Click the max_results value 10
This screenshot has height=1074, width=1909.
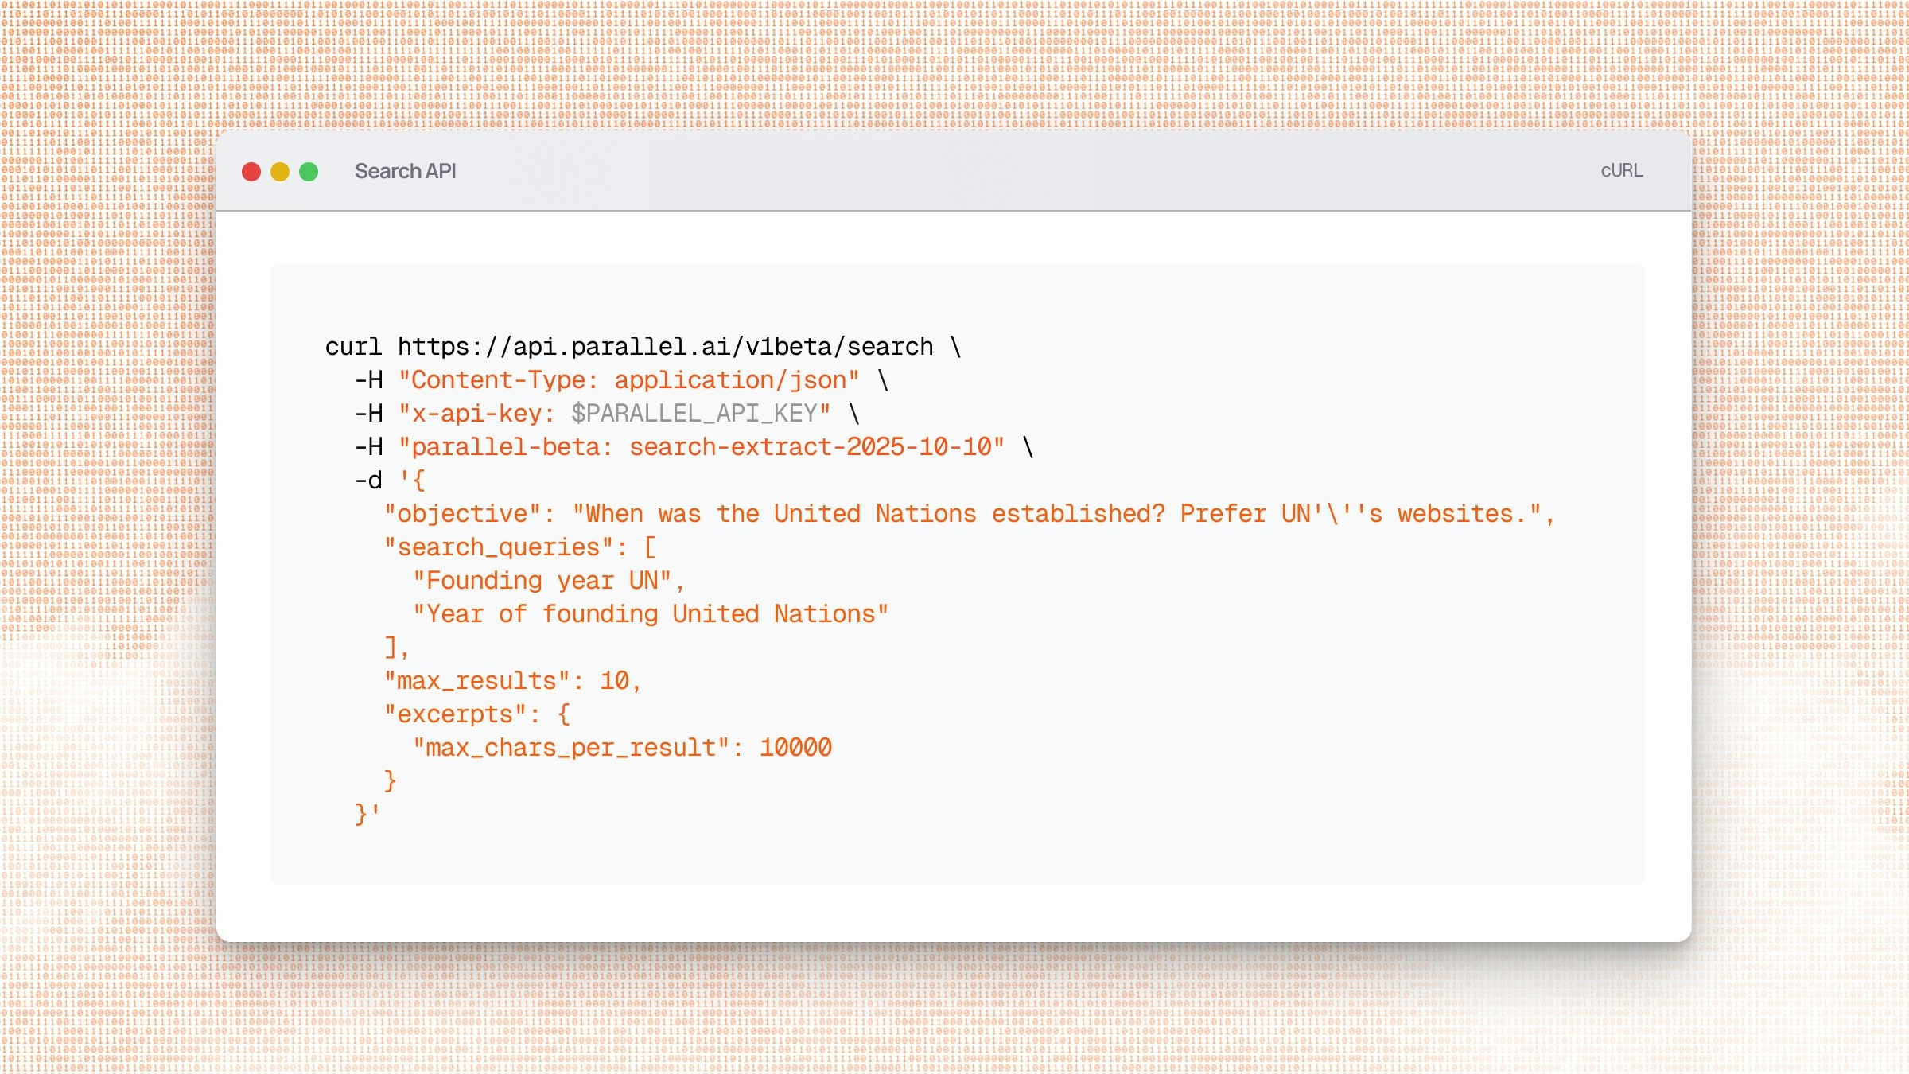pyautogui.click(x=614, y=681)
